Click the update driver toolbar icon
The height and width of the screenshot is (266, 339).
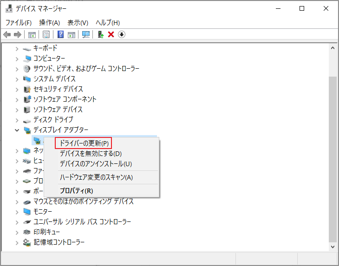point(100,34)
